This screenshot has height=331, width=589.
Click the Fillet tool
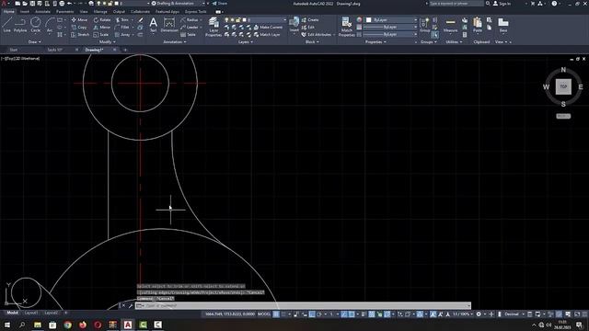pyautogui.click(x=122, y=27)
